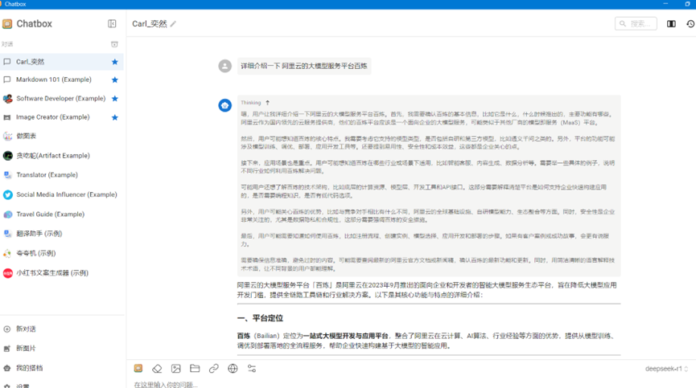696x388 pixels.
Task: Click the message input field
Action: click(410, 384)
